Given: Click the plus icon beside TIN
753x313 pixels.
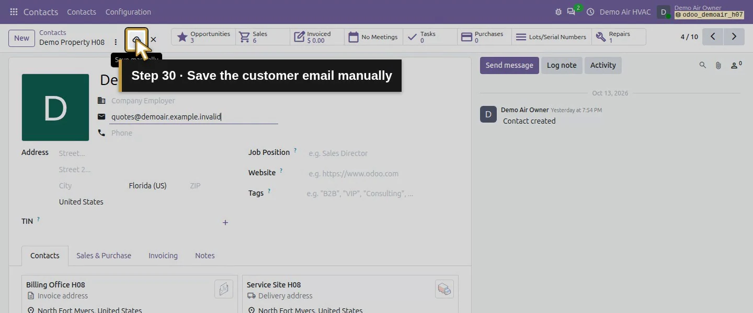Looking at the screenshot, I should click(225, 223).
